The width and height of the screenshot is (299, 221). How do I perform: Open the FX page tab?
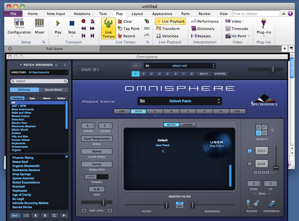[221, 111]
